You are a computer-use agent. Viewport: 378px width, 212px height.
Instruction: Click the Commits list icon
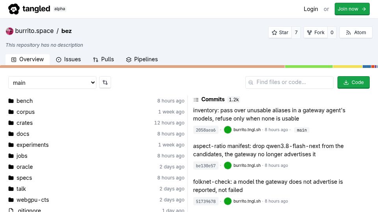(196, 99)
